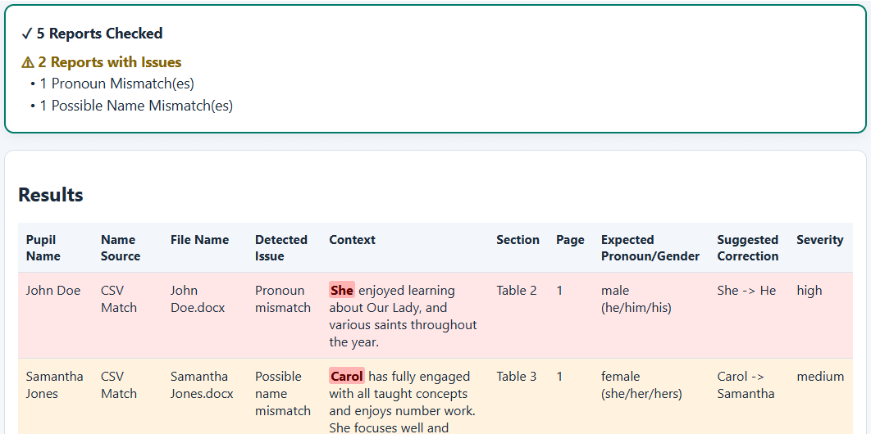Click the highlighted 'Carol' name in context

(347, 377)
